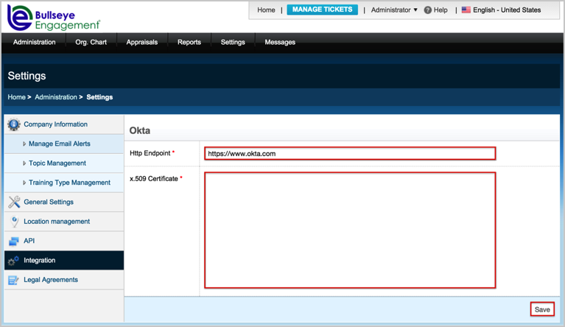Click the General Settings tools icon
The width and height of the screenshot is (565, 327).
click(13, 202)
